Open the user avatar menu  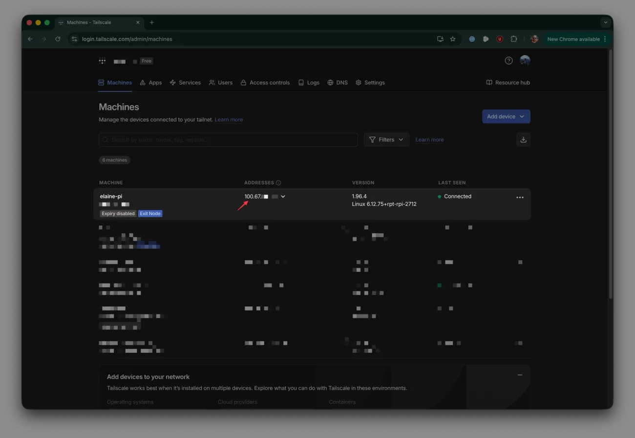[525, 61]
